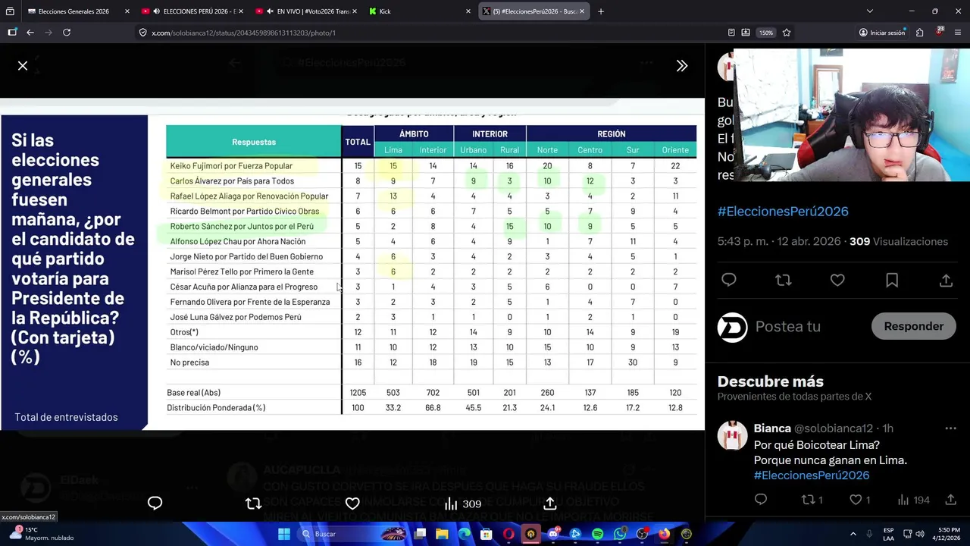View analytics showing 194 on Bianca's post
This screenshot has width=970, height=546.
tap(913, 500)
